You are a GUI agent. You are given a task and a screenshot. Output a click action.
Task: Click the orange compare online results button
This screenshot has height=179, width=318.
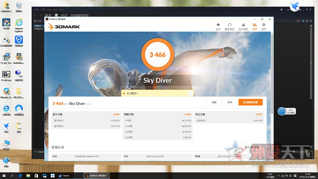251,102
